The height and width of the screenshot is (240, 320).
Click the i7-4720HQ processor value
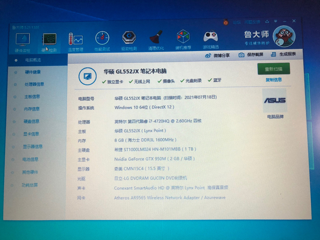[x=158, y=121]
